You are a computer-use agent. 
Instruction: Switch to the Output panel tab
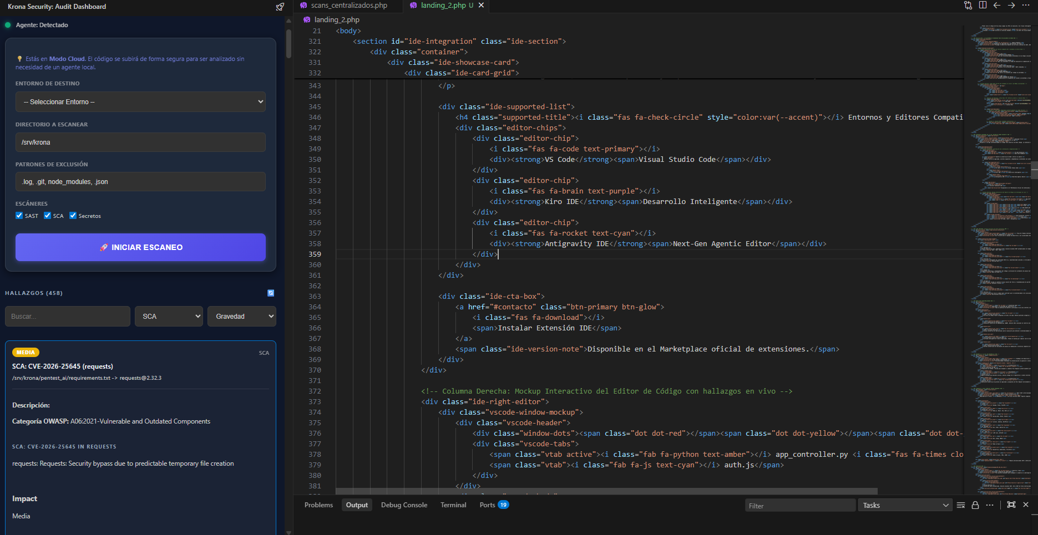click(357, 505)
